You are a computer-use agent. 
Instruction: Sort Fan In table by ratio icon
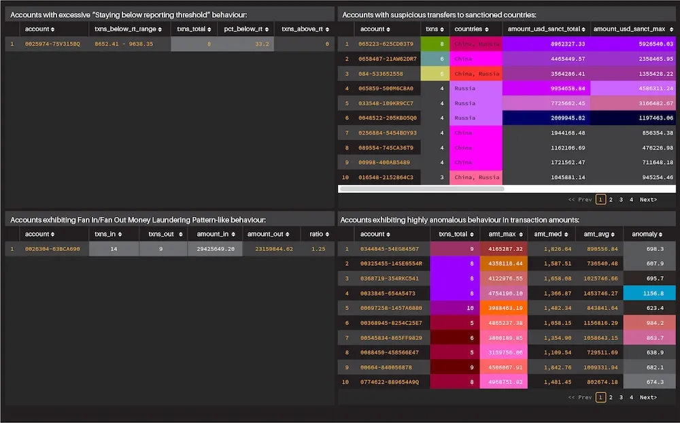328,234
